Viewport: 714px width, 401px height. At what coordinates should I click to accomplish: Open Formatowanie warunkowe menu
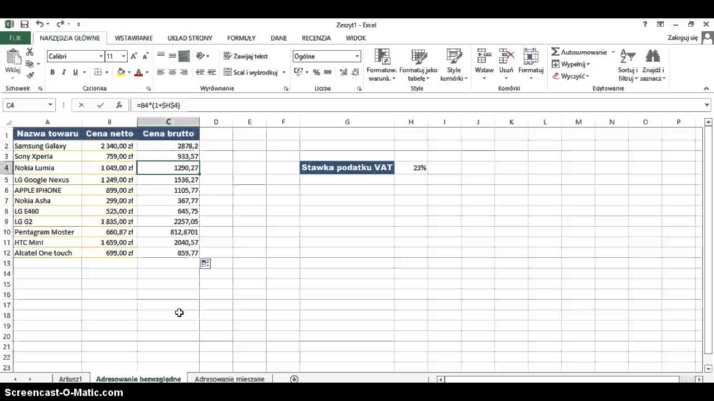(x=382, y=65)
